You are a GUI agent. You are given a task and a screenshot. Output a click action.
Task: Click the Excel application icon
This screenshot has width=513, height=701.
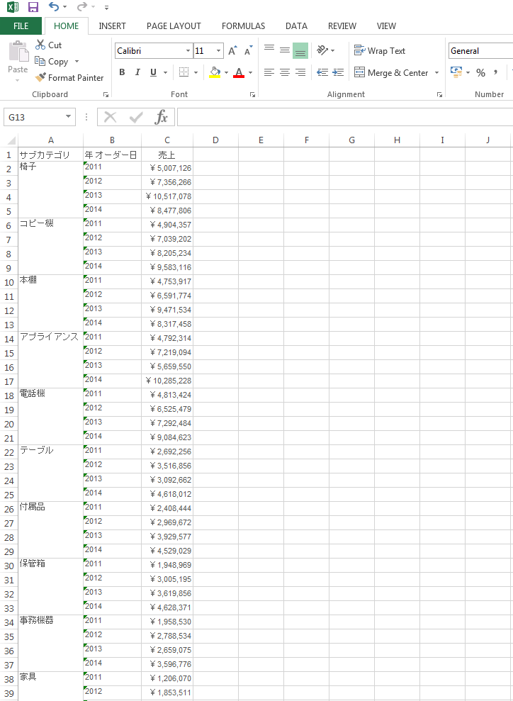tap(13, 6)
